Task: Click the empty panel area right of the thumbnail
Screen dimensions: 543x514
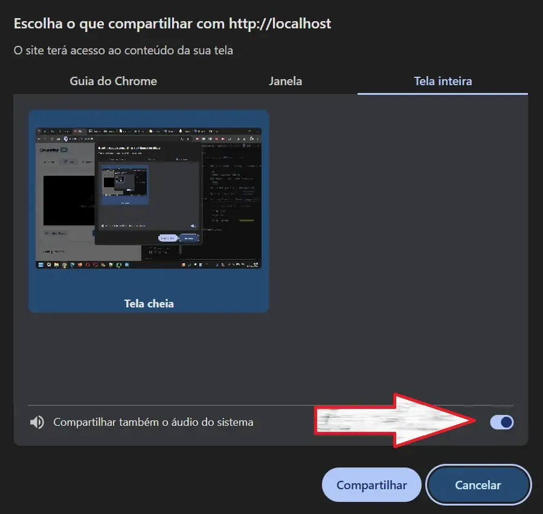Action: click(x=399, y=242)
